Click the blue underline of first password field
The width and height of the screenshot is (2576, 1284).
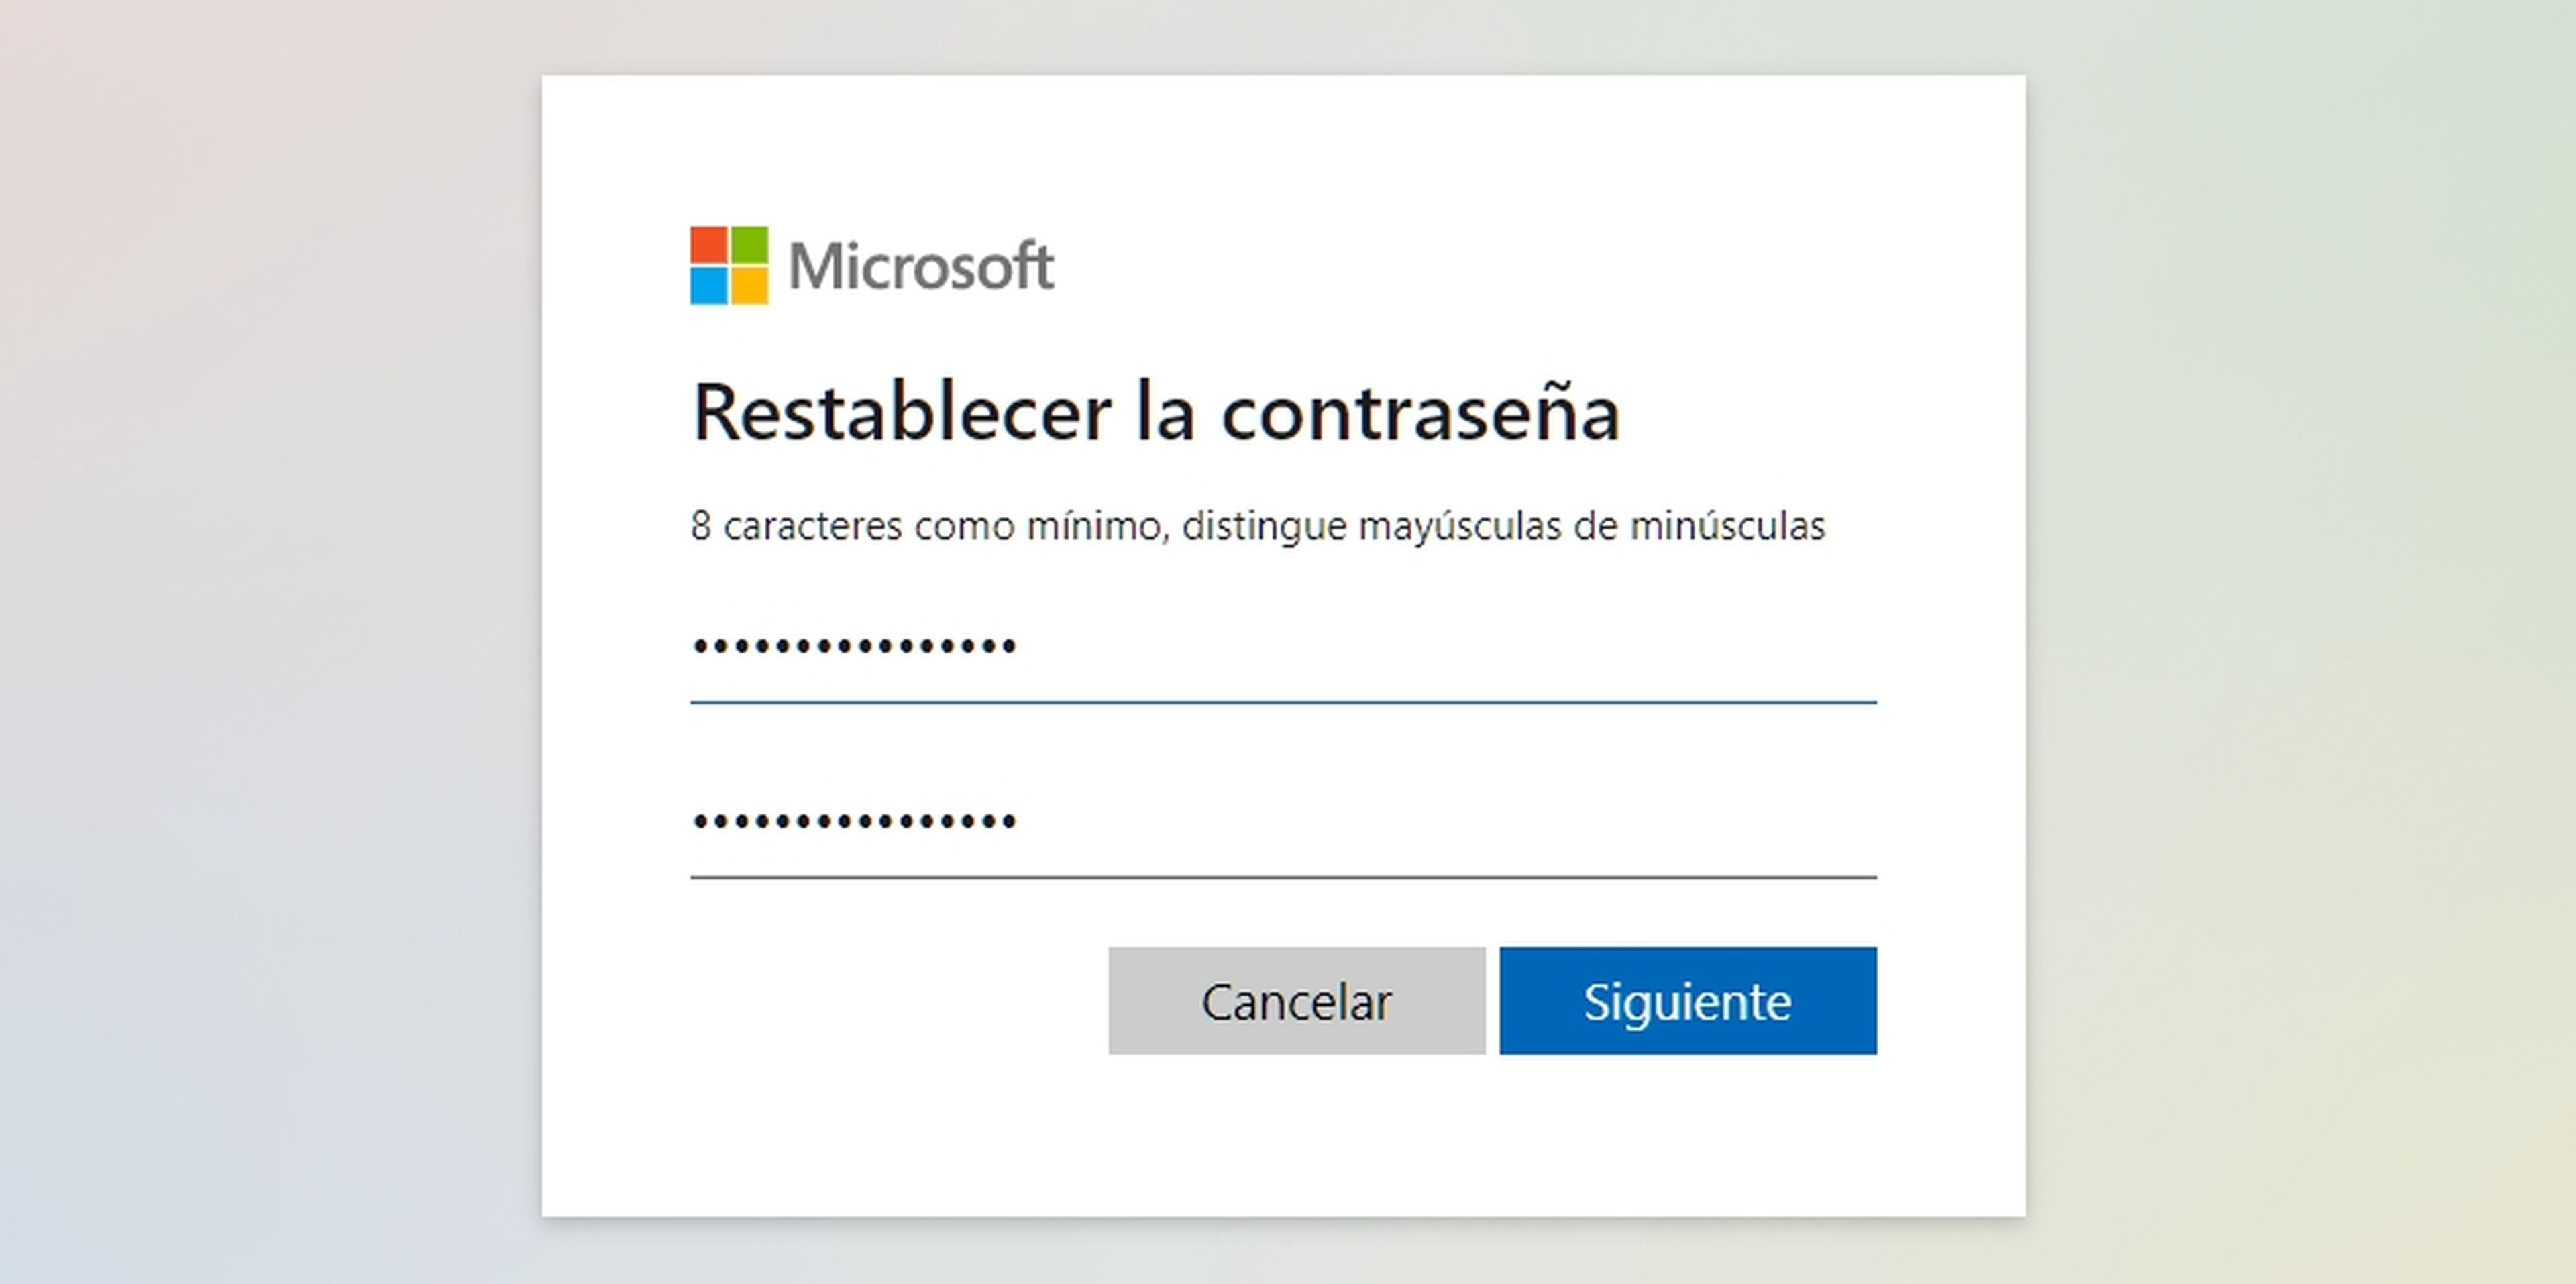1282,702
